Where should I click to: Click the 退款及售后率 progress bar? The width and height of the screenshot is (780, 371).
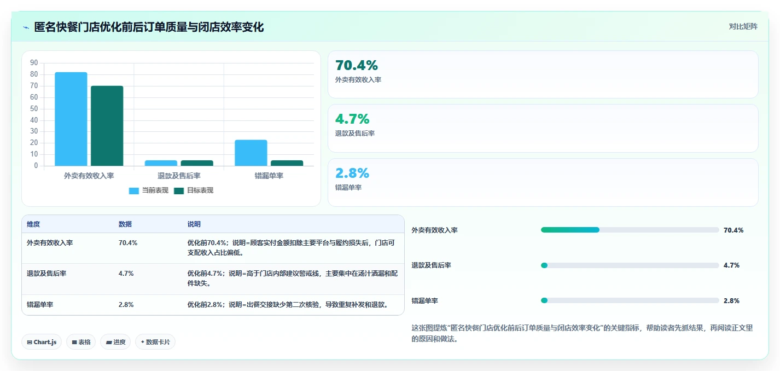tap(630, 265)
